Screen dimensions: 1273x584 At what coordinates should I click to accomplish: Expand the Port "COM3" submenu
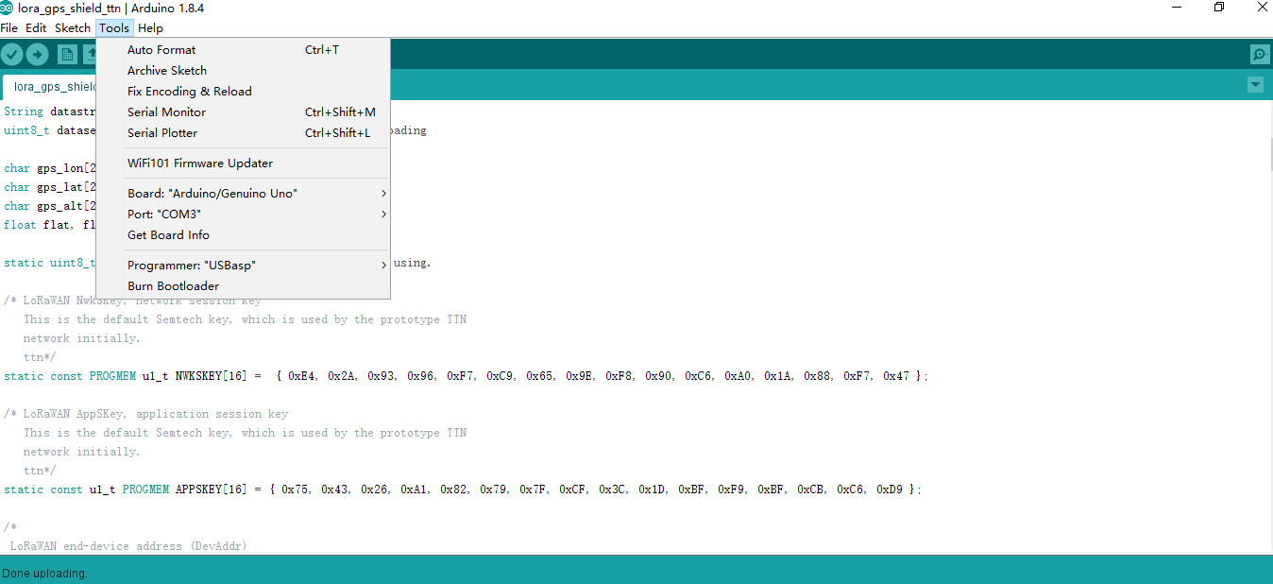257,214
